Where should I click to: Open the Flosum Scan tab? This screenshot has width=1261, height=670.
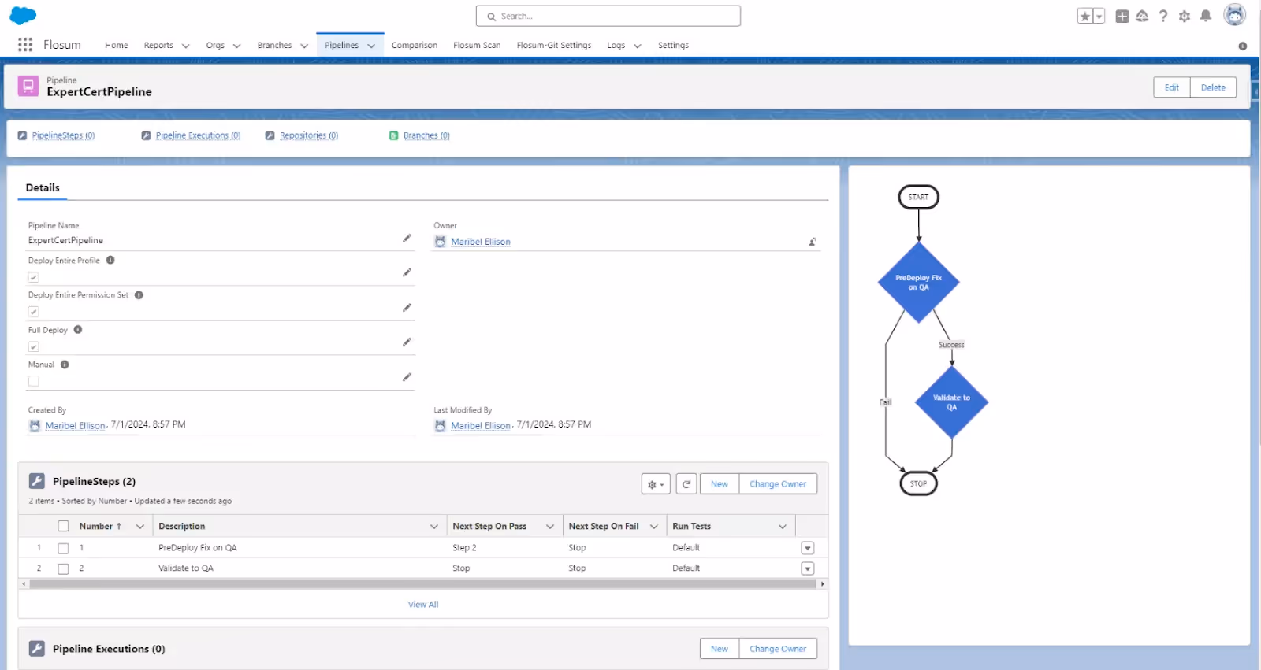[477, 46]
